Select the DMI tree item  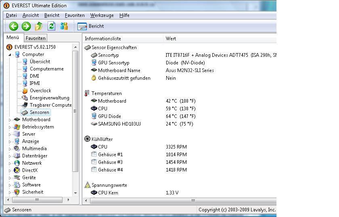(34, 76)
